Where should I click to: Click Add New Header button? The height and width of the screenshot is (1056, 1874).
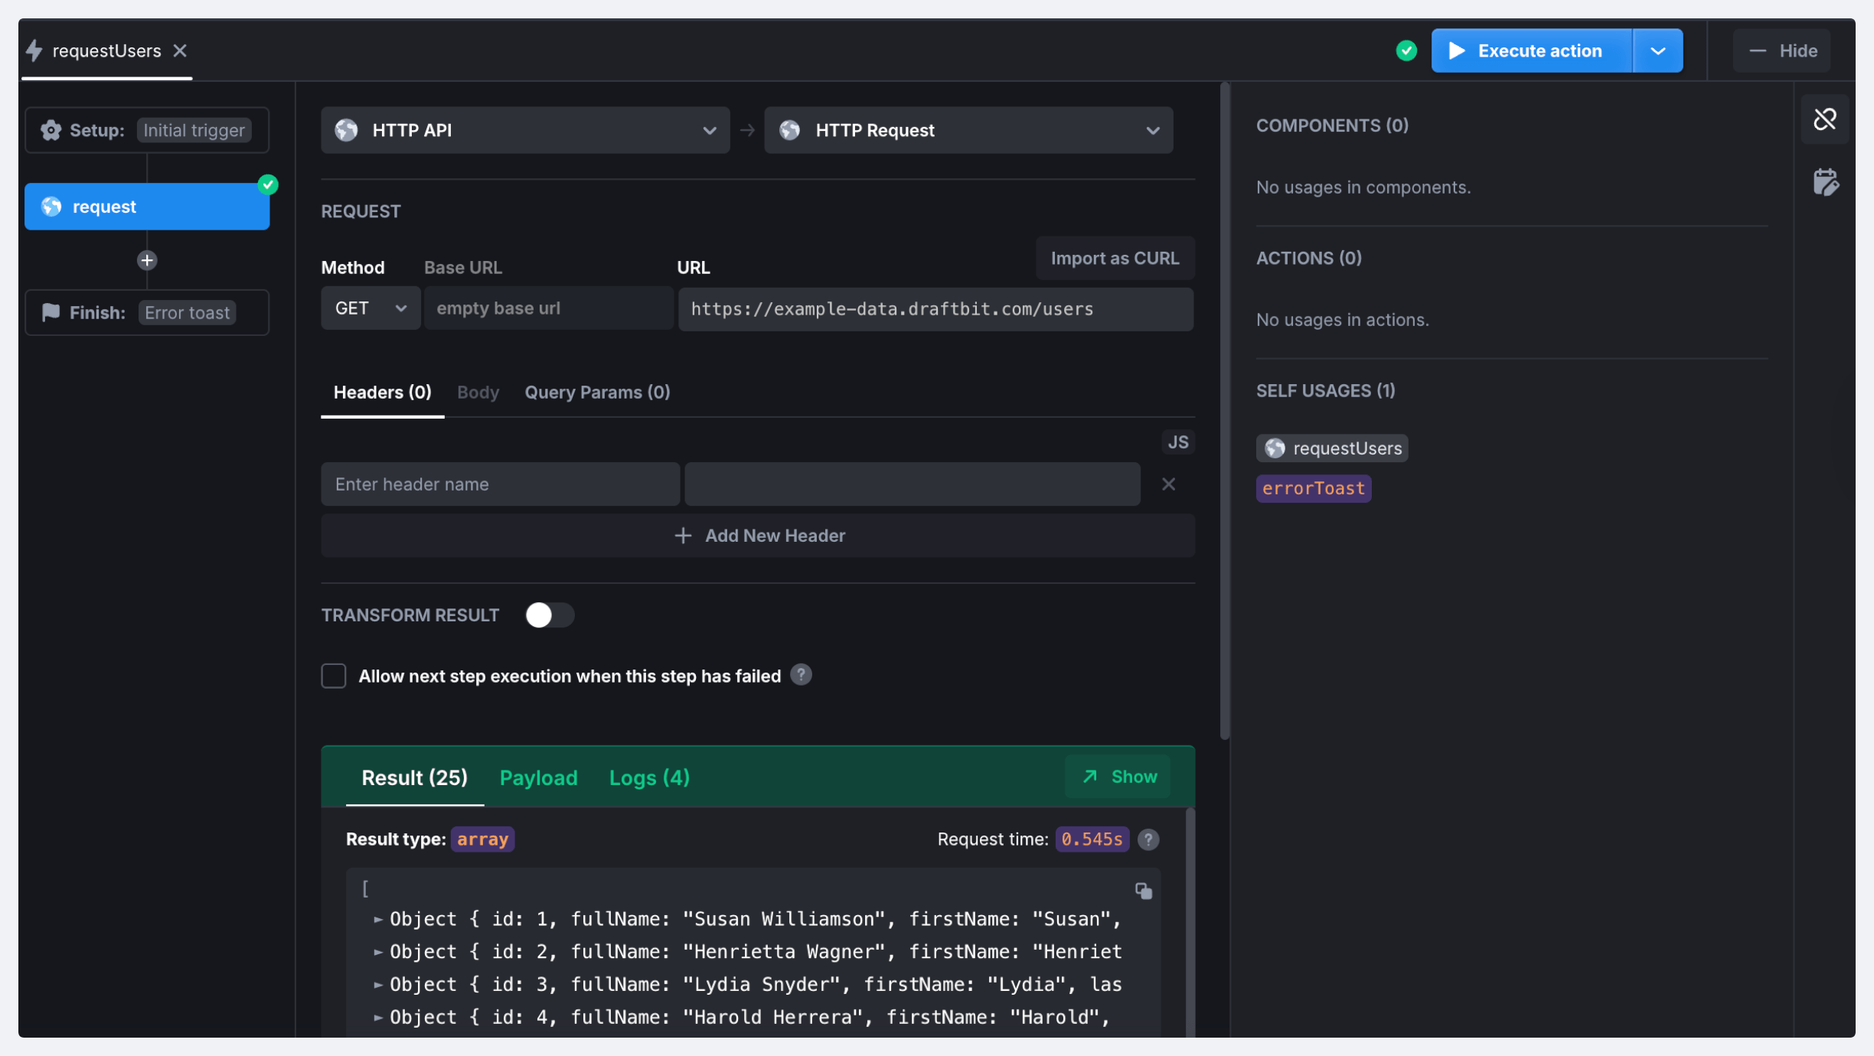tap(758, 536)
